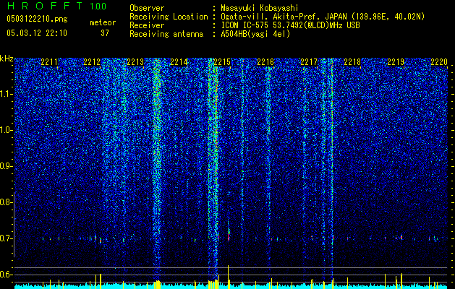The image size is (455, 289).
Task: Click the meteor count value 37
Action: click(x=105, y=33)
